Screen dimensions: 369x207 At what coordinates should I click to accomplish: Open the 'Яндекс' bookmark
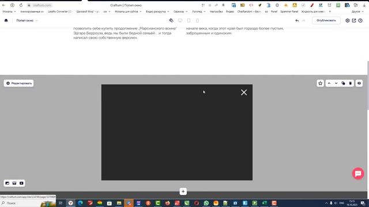point(230,11)
